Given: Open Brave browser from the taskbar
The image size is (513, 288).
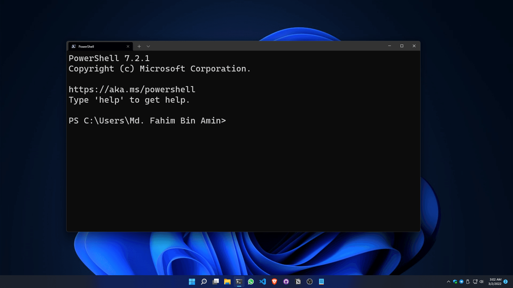Looking at the screenshot, I should [274, 282].
